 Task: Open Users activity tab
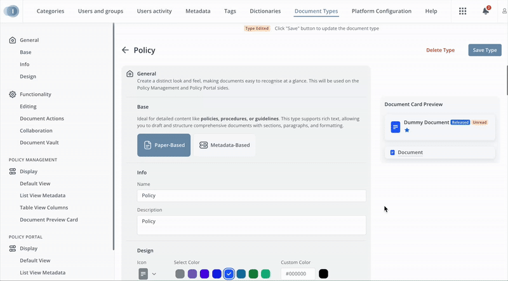[x=154, y=11]
